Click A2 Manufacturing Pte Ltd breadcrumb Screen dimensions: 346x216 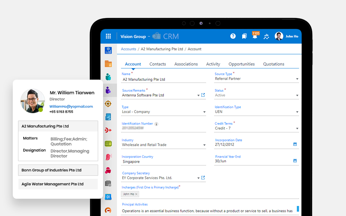162,49
